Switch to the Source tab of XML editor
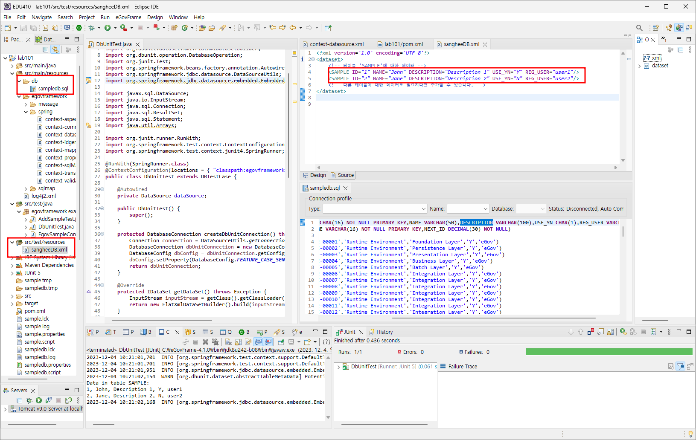 pyautogui.click(x=341, y=175)
